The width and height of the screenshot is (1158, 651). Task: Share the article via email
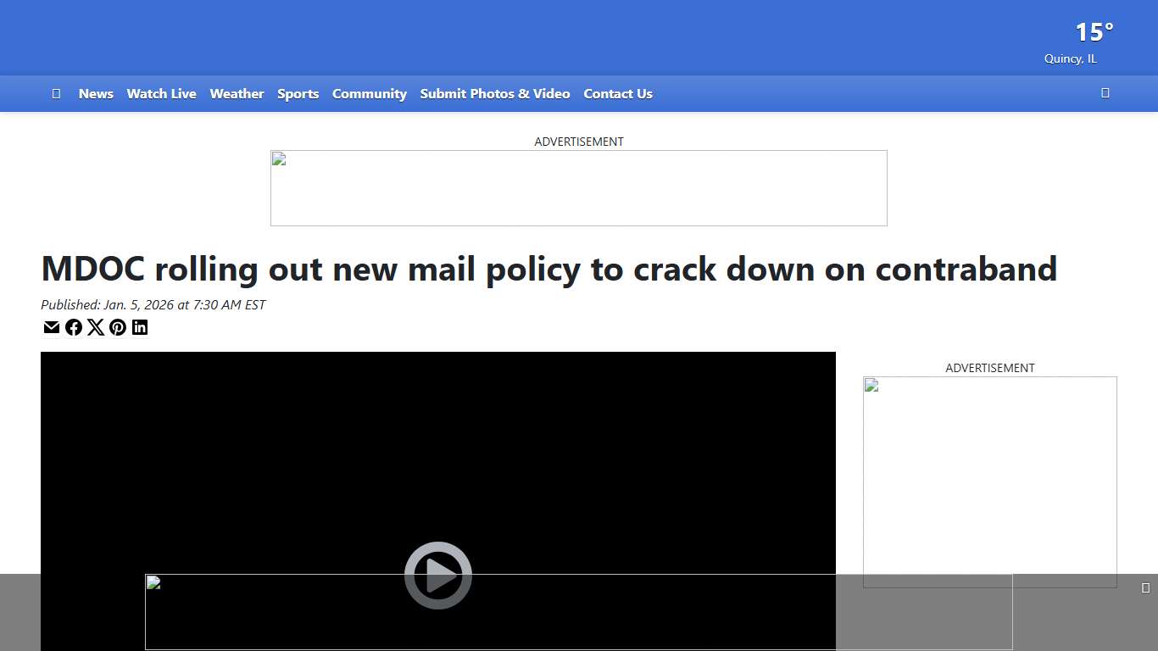coord(51,327)
